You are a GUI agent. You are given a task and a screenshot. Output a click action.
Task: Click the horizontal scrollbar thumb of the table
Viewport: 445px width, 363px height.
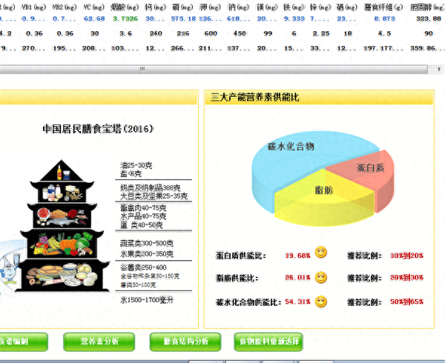click(214, 69)
